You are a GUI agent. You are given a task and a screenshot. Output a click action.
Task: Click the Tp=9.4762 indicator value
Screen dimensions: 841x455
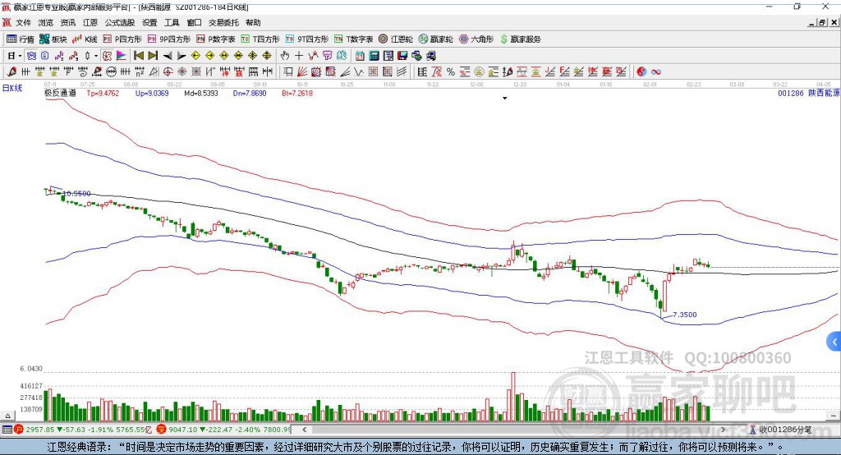click(x=103, y=93)
